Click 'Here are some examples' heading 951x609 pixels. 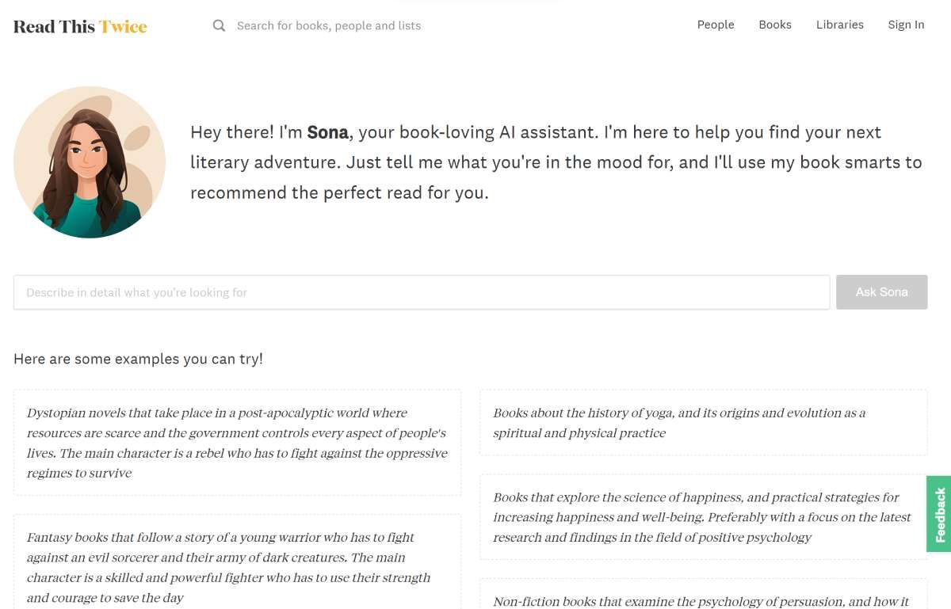(138, 359)
